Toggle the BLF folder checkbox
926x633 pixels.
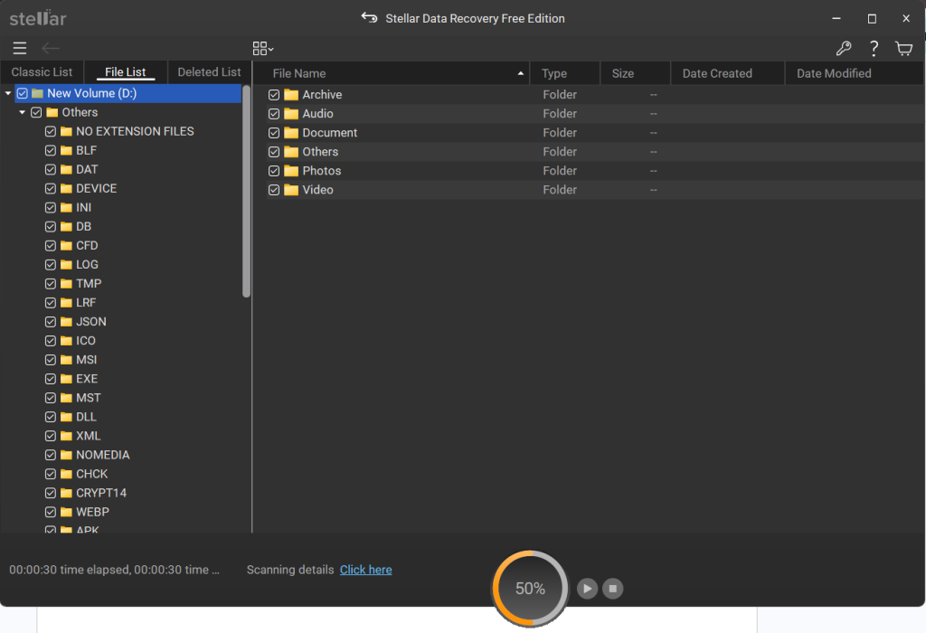51,151
